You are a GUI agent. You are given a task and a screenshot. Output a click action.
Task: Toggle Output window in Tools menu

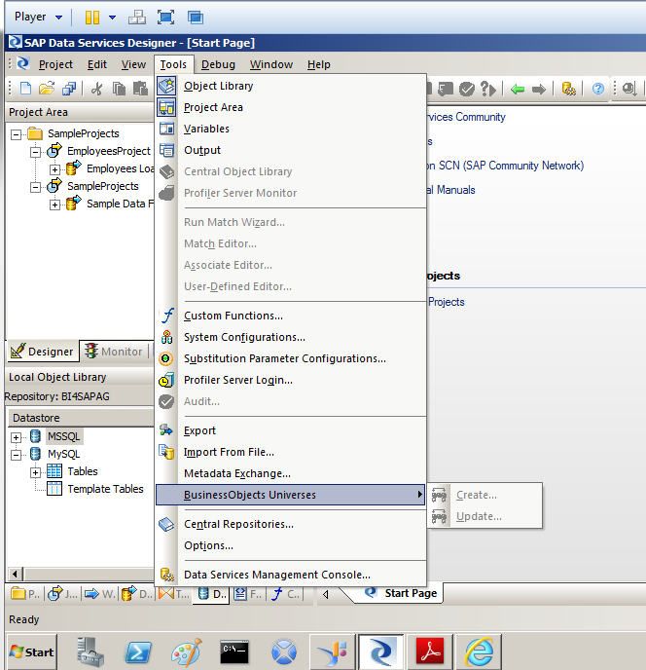pos(291,150)
